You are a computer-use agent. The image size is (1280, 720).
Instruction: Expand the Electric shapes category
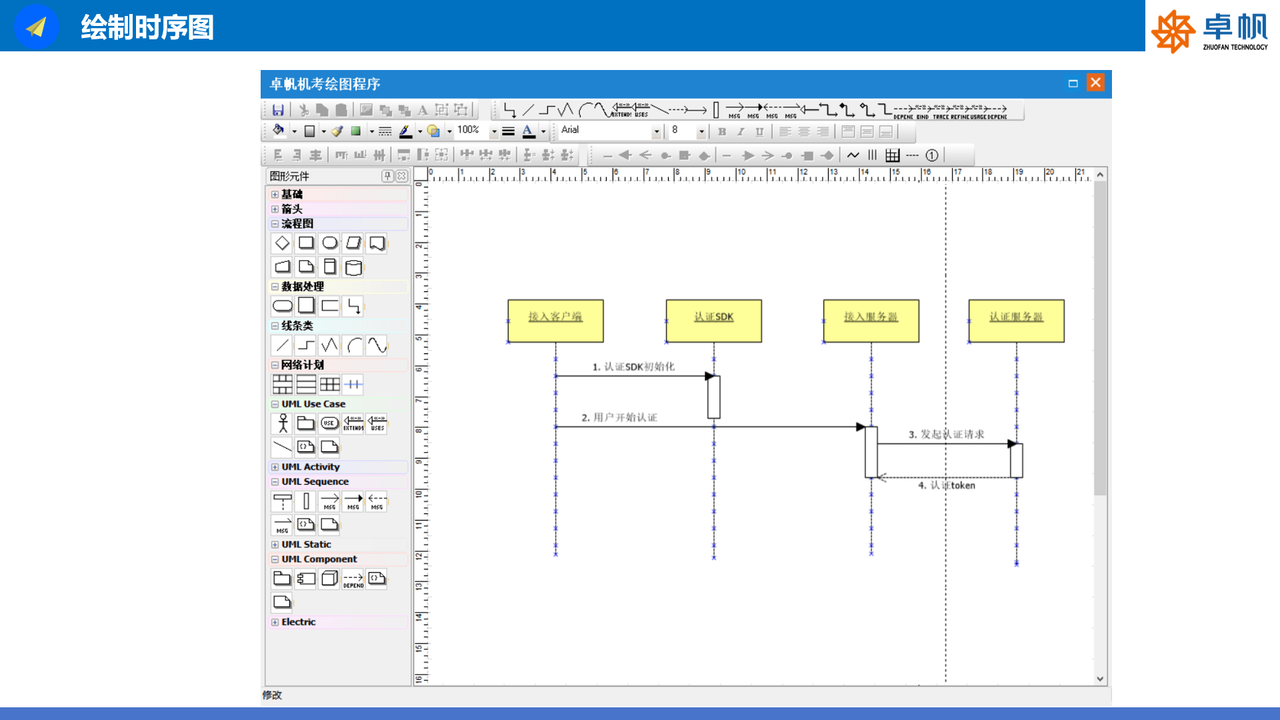click(x=275, y=622)
